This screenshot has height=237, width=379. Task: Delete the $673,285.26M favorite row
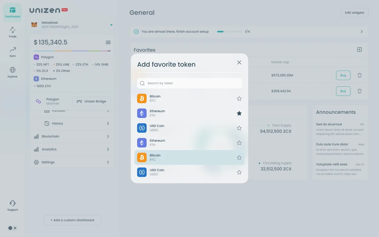pyautogui.click(x=360, y=75)
